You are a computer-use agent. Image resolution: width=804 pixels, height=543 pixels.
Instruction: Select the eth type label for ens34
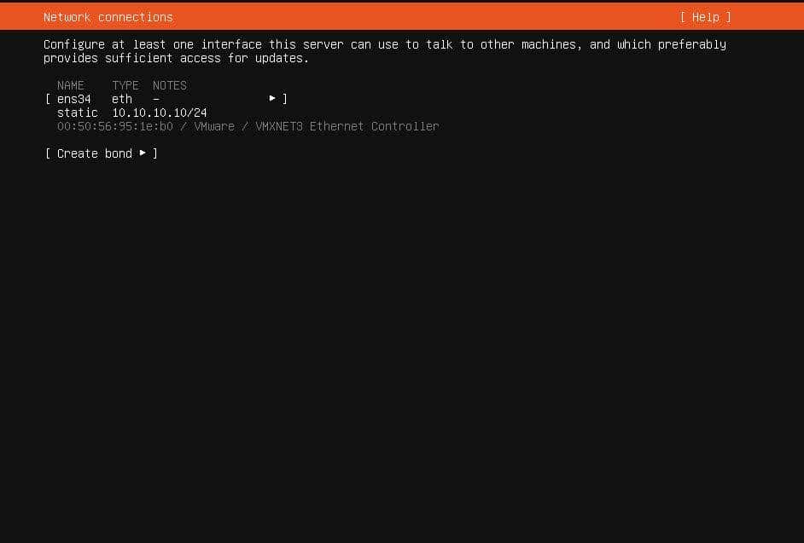[x=121, y=98]
